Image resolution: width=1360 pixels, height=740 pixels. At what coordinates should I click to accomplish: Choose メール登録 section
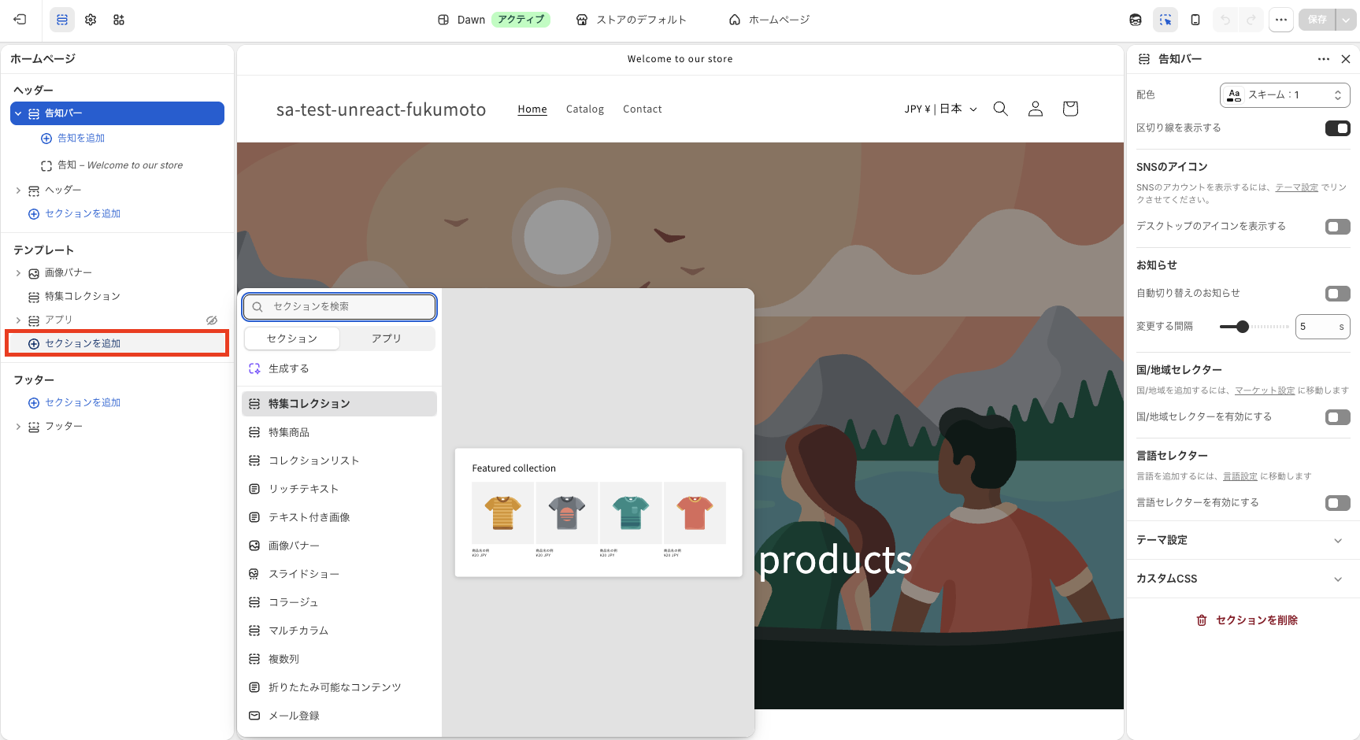(x=339, y=716)
